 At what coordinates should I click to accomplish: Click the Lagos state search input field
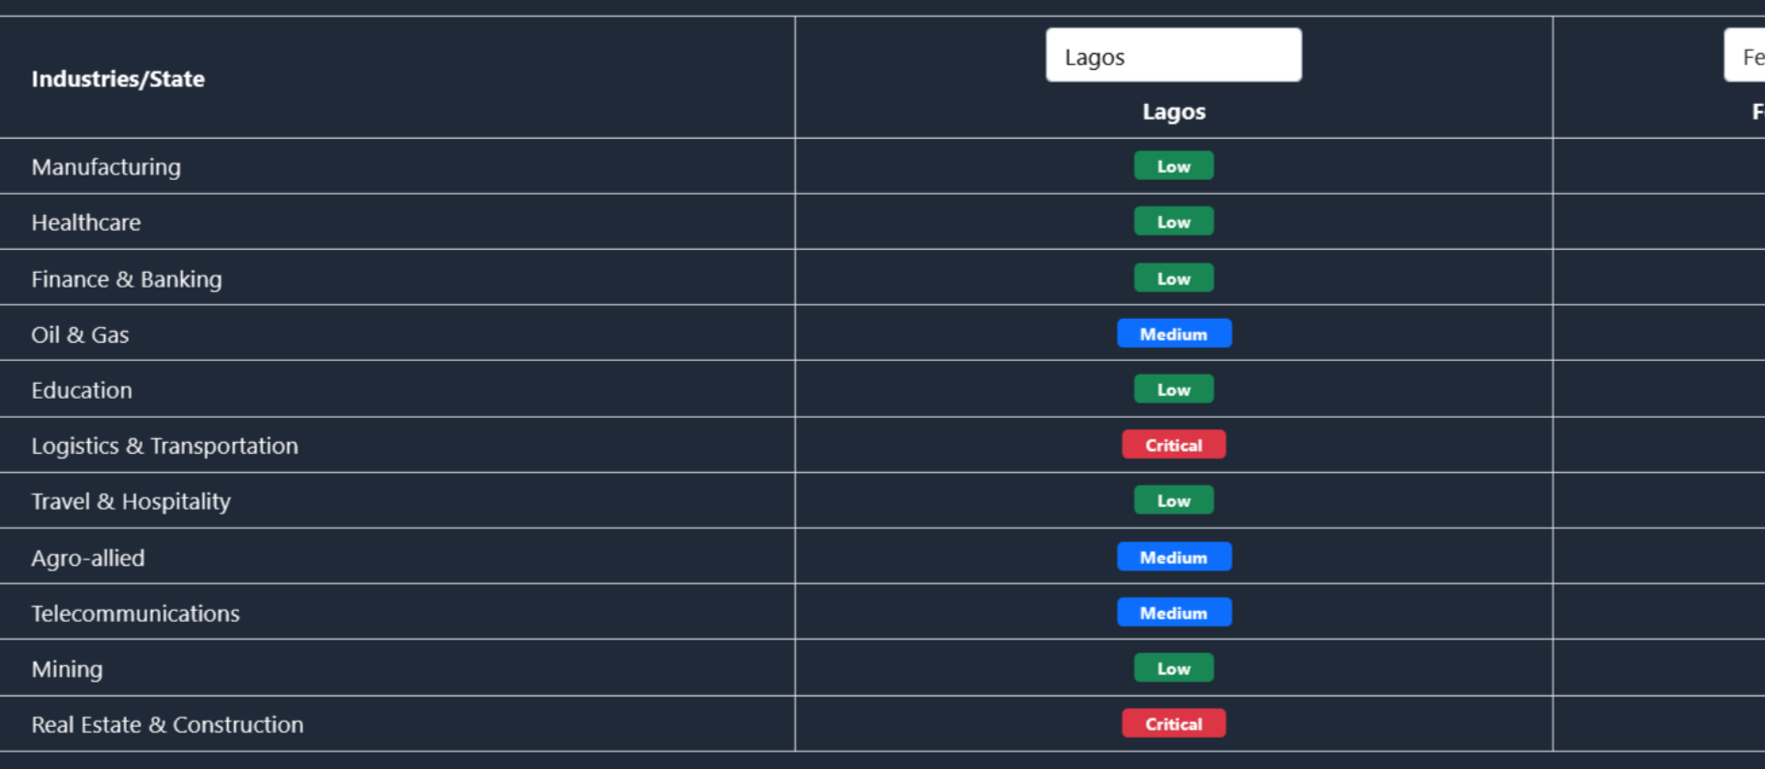coord(1173,55)
